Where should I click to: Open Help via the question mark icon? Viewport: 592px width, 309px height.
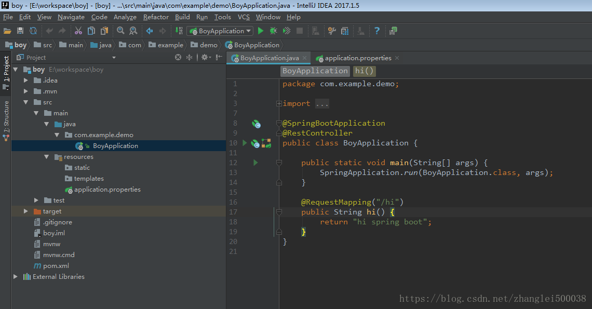coord(377,31)
